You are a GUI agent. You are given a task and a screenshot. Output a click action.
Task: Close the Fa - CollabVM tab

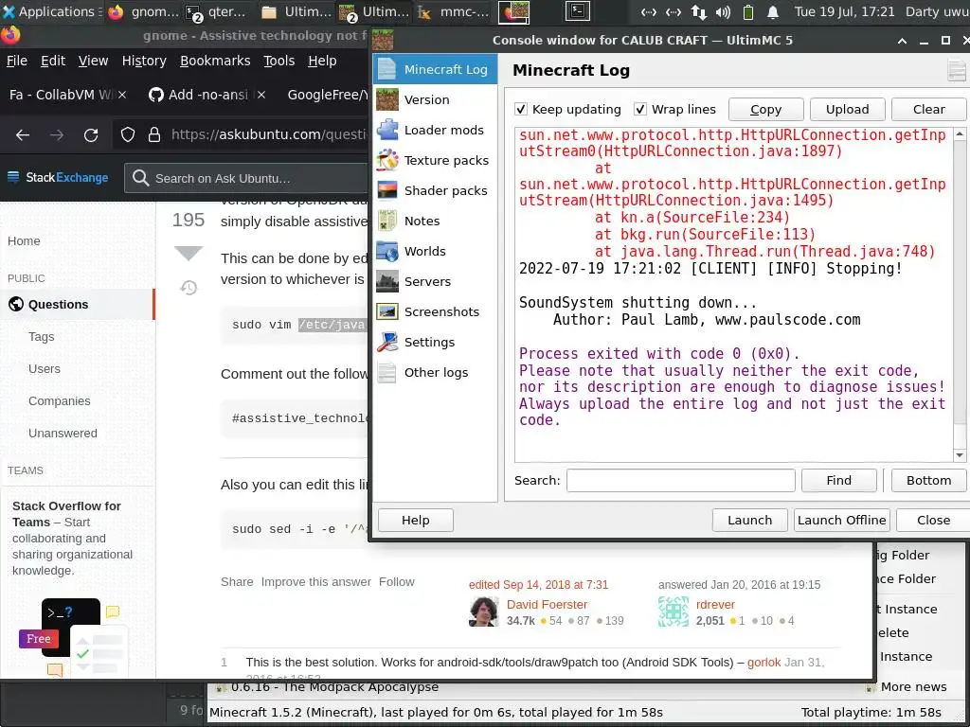122,95
